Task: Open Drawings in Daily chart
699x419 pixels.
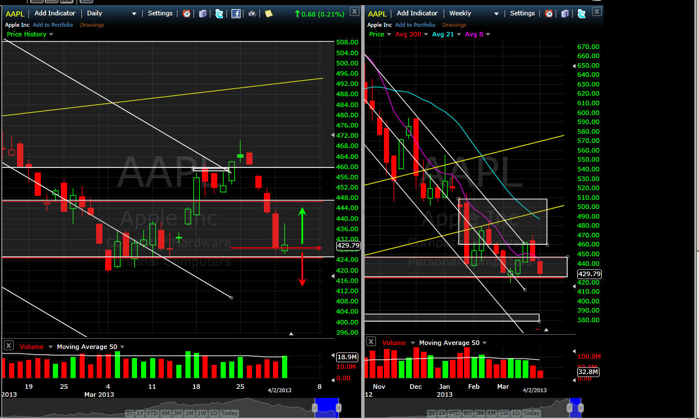Action: [92, 25]
